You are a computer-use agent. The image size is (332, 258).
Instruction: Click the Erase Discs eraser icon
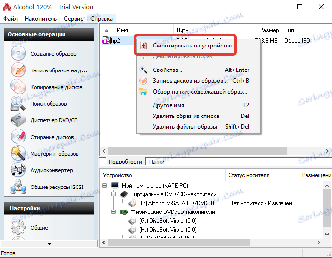click(18, 137)
